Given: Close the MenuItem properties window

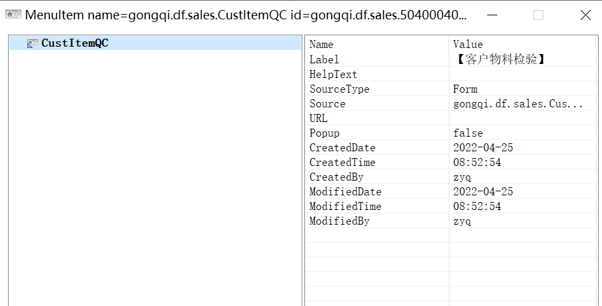Looking at the screenshot, I should tap(585, 15).
